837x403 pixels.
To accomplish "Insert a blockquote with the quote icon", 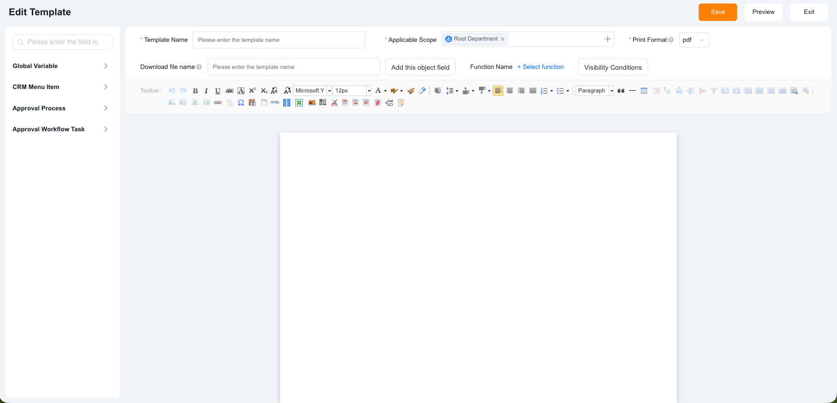I will click(621, 91).
